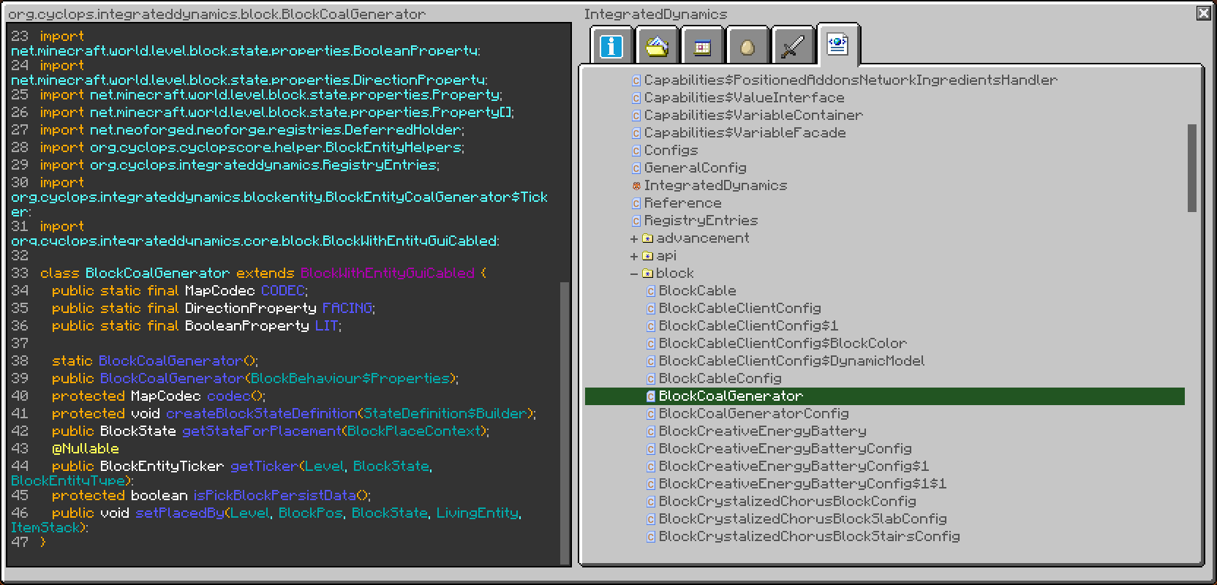Open the blue info tab icon
The width and height of the screenshot is (1217, 585).
pyautogui.click(x=611, y=47)
